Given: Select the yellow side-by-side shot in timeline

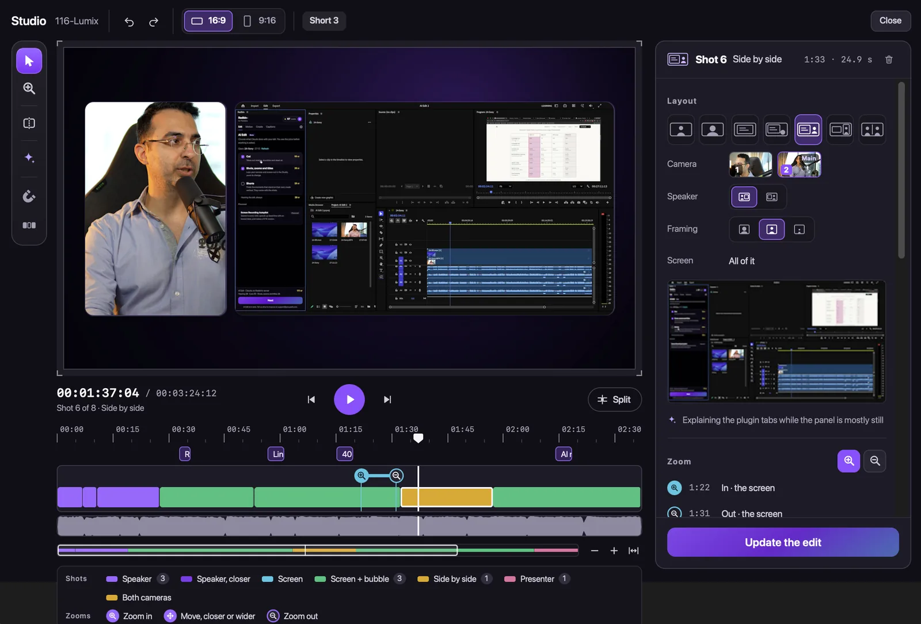Looking at the screenshot, I should point(447,497).
